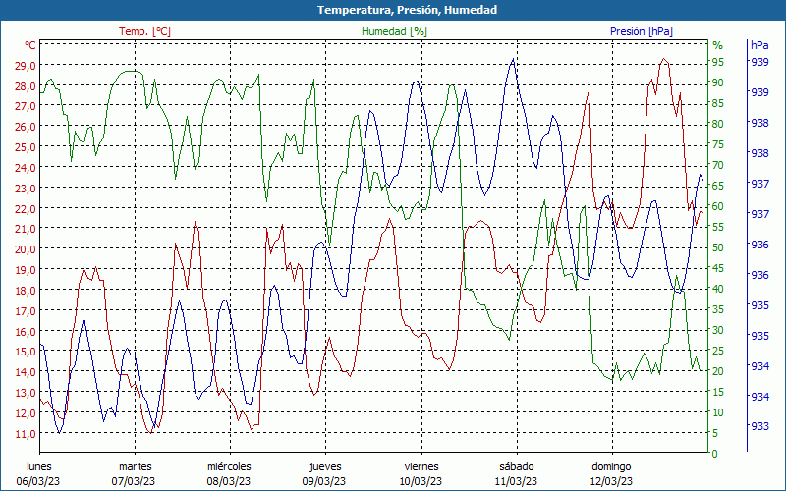786x491 pixels.
Task: Select the blue 'Presión [hPa]' legend label
Action: 642,31
